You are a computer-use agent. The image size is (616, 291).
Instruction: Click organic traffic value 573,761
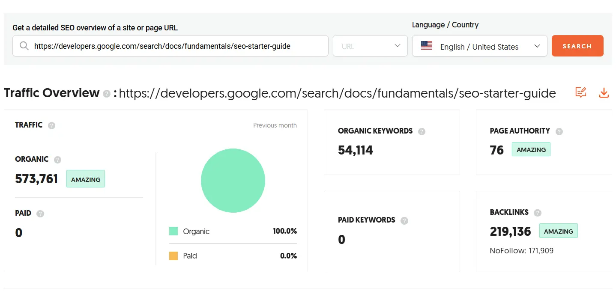(x=36, y=179)
